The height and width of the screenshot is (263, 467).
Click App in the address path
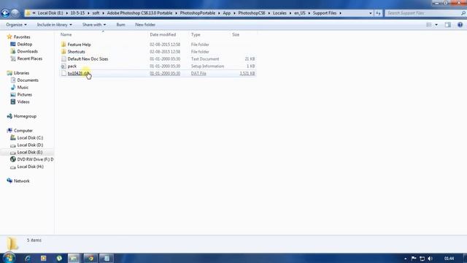point(227,13)
